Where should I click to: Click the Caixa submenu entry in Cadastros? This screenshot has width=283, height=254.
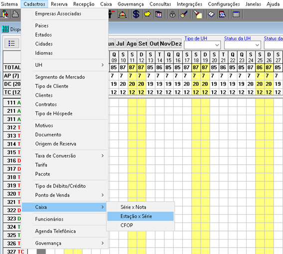64,207
